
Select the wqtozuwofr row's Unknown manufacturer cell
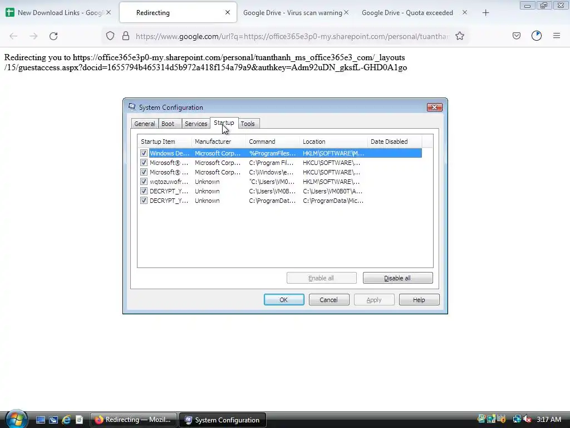coord(207,182)
